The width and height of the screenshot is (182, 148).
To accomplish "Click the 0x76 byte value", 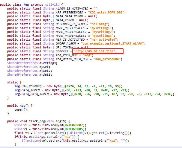I will (x=70, y=86).
